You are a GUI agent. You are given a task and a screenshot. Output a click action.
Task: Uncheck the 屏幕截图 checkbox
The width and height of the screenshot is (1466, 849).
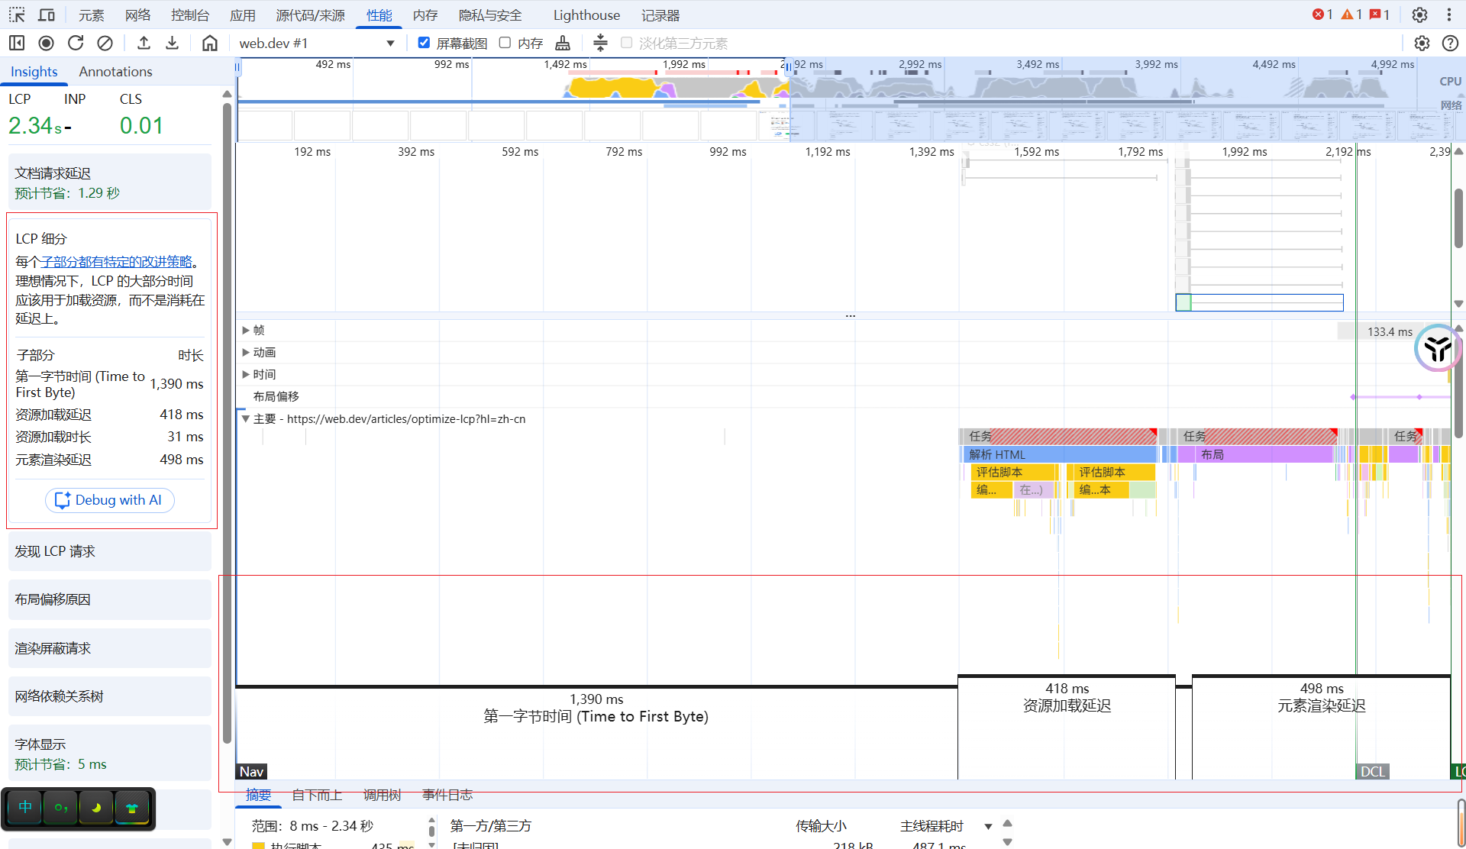click(424, 43)
